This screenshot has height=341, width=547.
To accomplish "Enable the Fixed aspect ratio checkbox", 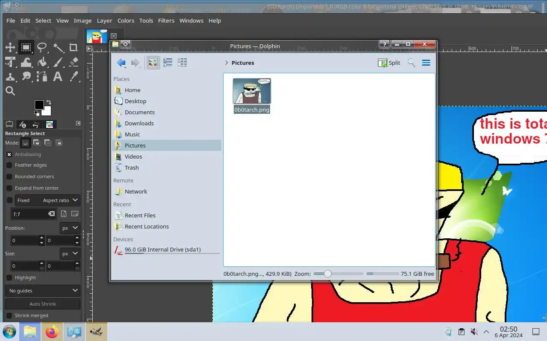I will coord(9,200).
